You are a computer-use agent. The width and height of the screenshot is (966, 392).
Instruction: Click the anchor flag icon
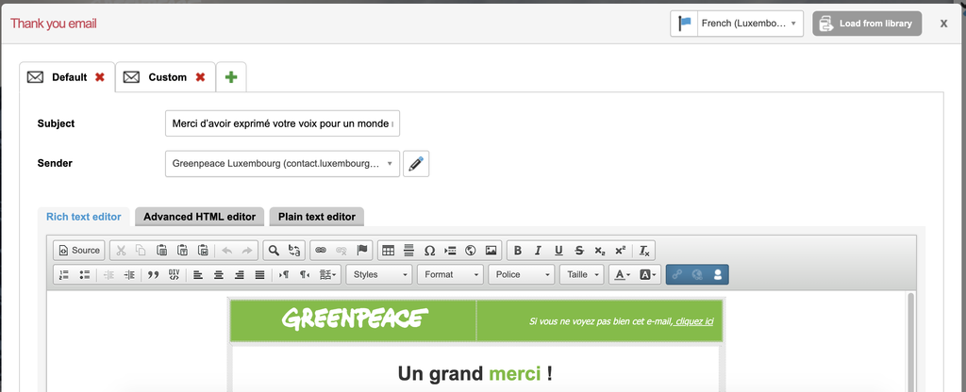[361, 251]
